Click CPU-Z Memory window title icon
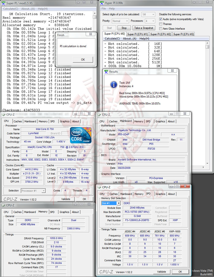Viewport: 214px width, 277px height. pos(3,205)
